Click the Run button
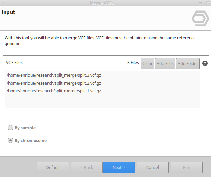This screenshot has height=177, width=211. coord(187,168)
